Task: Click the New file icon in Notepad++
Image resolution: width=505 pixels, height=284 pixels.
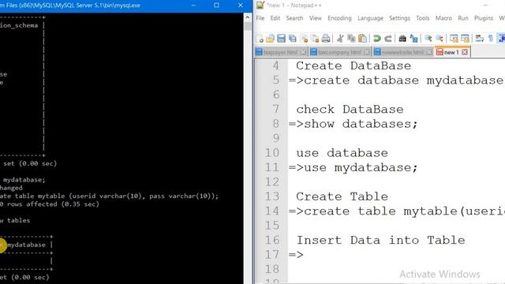Action: (260, 39)
